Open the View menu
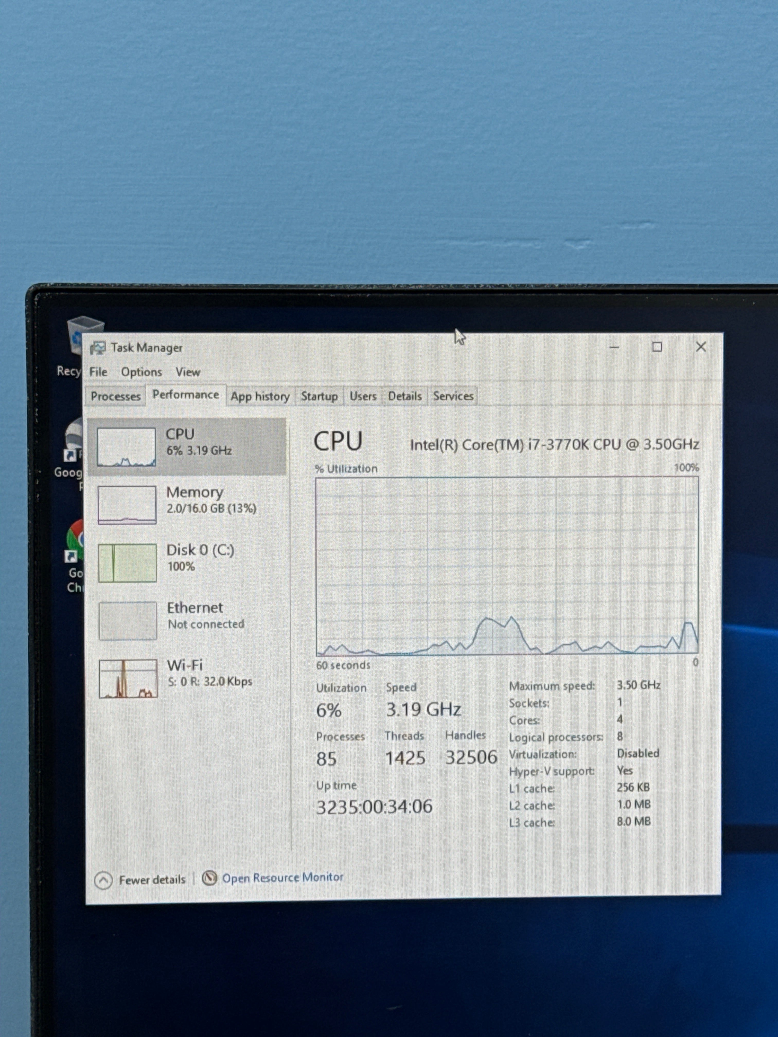778x1037 pixels. pyautogui.click(x=188, y=372)
